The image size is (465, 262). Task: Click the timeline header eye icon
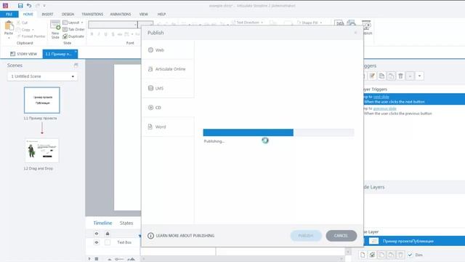(x=97, y=234)
